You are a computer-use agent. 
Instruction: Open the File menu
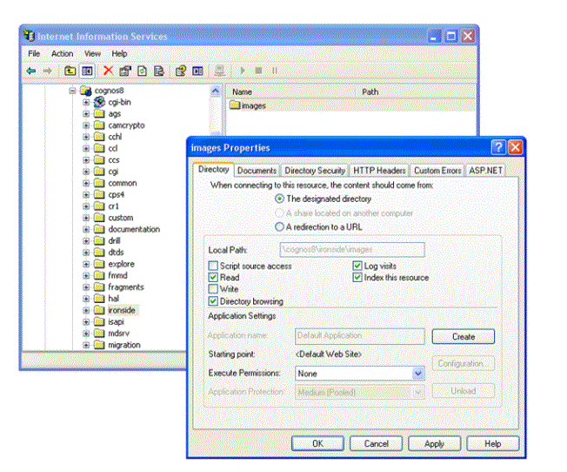[34, 54]
